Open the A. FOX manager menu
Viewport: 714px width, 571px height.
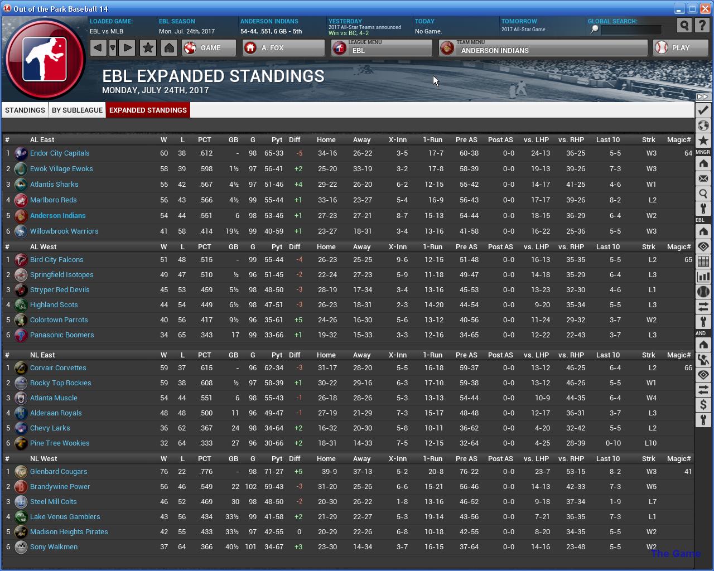tap(283, 48)
